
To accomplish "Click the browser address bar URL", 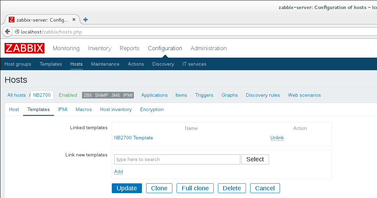I will [52, 32].
